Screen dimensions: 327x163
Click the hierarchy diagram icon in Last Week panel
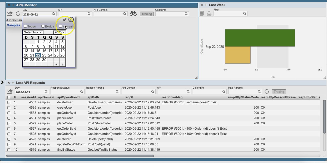[209, 13]
